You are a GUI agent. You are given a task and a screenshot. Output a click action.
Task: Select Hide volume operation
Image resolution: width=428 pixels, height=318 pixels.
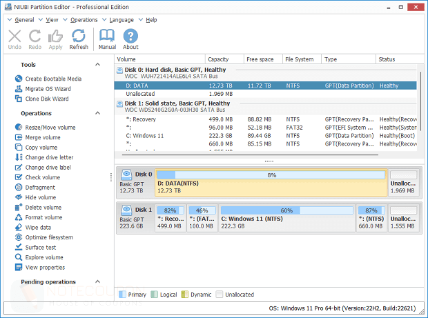35,197
